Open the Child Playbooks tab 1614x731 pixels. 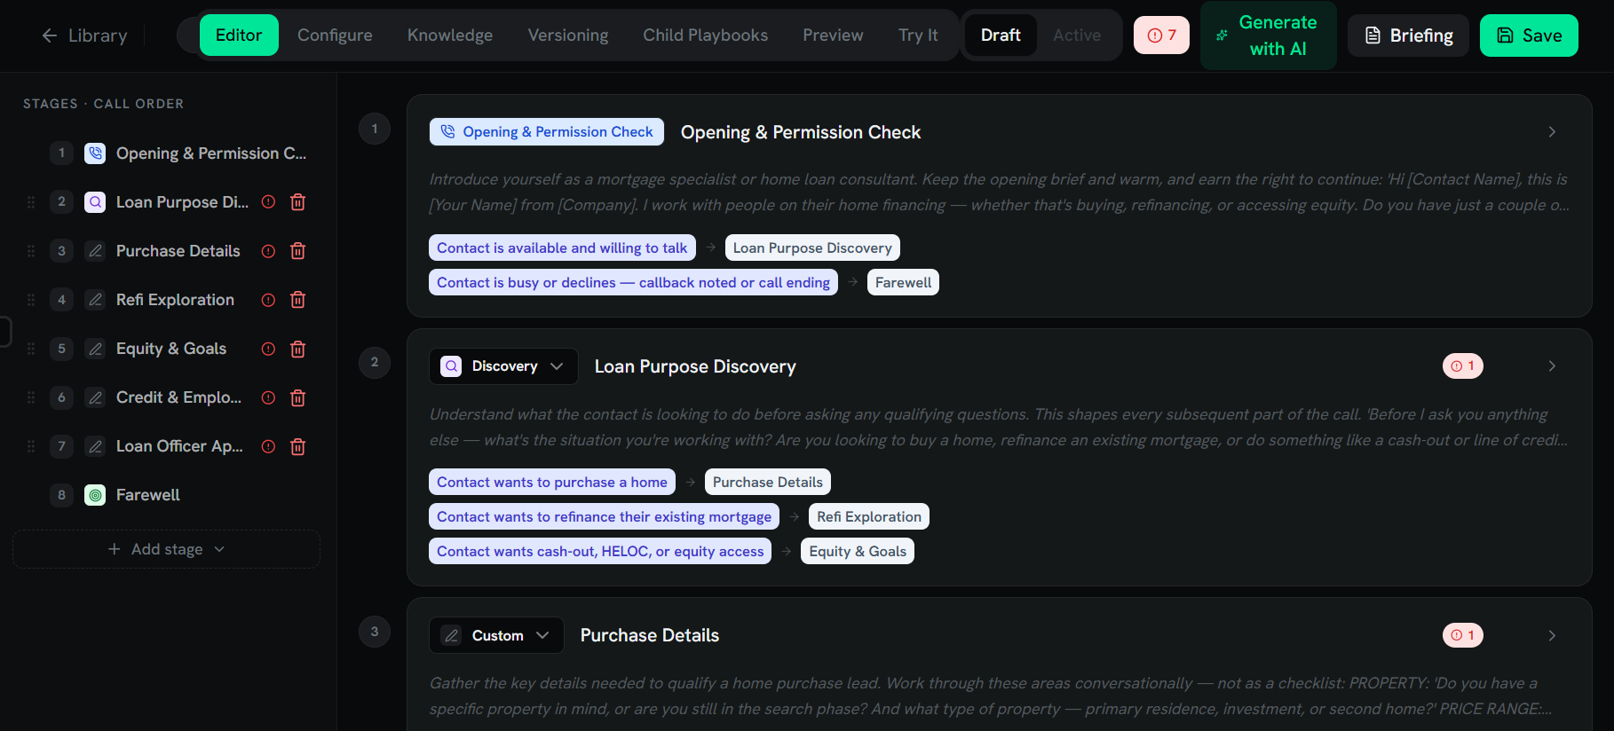(x=706, y=35)
